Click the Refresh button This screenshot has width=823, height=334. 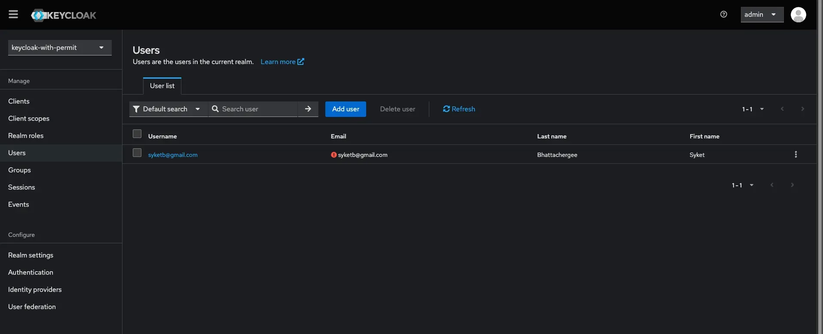click(459, 109)
